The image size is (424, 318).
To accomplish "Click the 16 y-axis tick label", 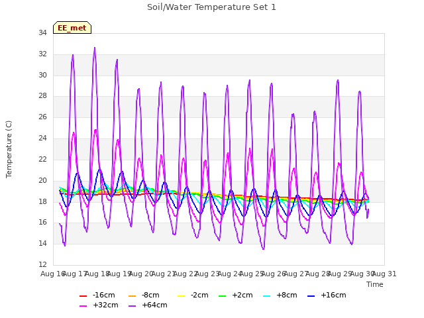I will 42,223.
